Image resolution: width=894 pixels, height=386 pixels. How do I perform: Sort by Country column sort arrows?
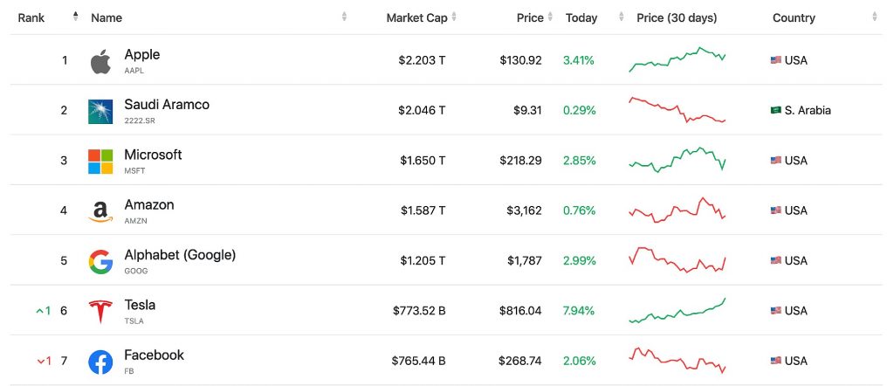tap(875, 17)
